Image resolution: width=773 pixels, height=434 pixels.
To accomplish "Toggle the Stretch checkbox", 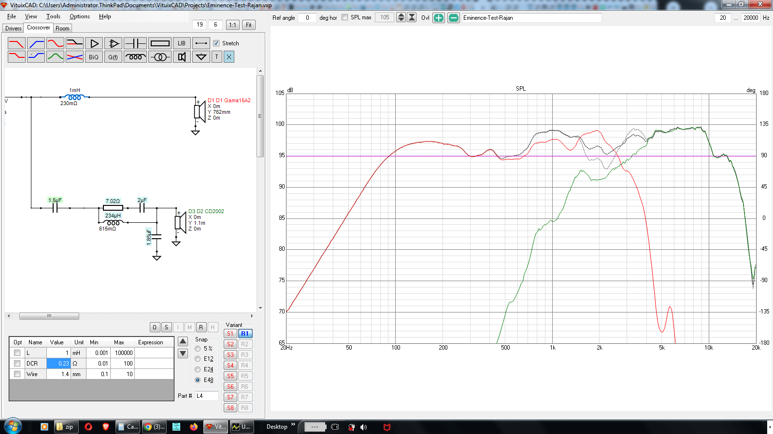I will pos(216,43).
